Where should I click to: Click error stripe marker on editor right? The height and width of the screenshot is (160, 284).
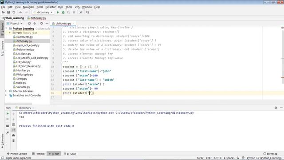[x=282, y=77]
